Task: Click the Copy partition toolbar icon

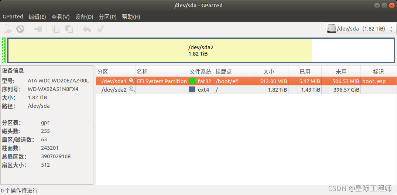Action: tap(56, 29)
